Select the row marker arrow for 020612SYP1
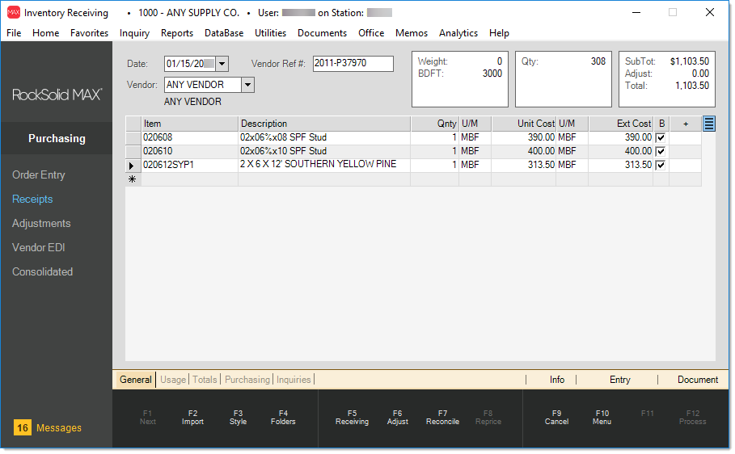This screenshot has width=735, height=454. tap(132, 166)
